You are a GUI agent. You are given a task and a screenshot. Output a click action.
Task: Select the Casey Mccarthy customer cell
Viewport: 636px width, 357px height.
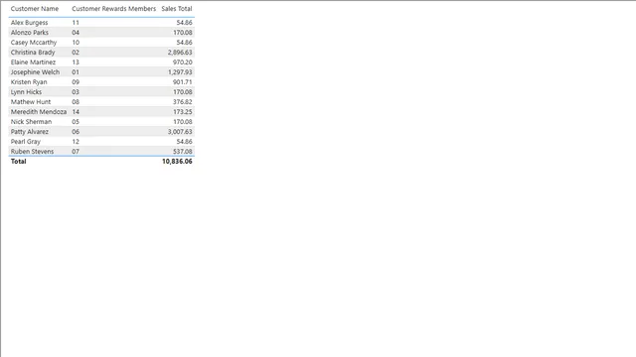(x=34, y=43)
